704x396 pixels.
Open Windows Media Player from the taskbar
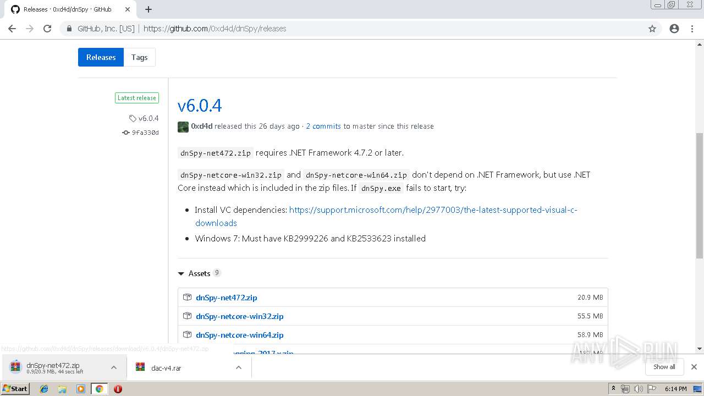81,389
